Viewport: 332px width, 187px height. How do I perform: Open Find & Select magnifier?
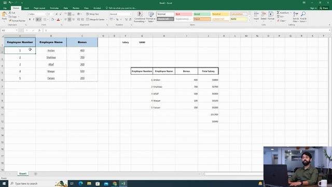303,17
